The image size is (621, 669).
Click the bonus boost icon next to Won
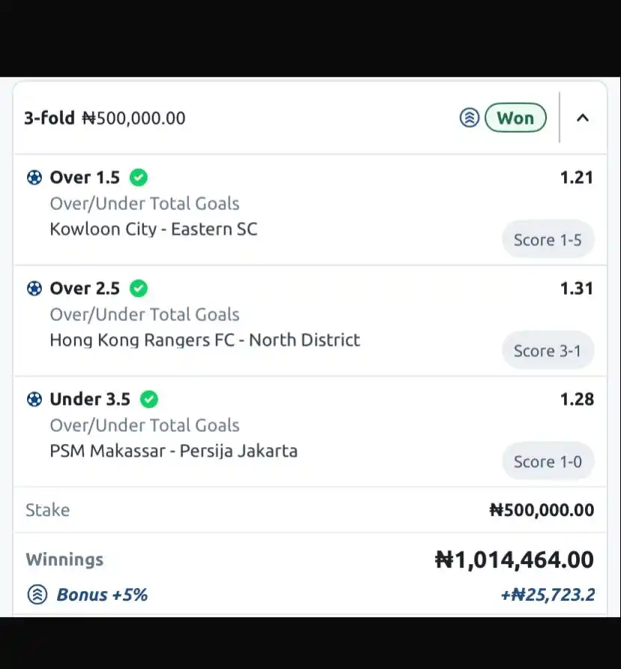point(469,118)
